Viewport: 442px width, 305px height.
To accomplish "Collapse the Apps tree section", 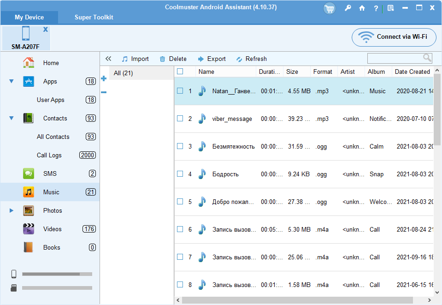I will pos(11,81).
